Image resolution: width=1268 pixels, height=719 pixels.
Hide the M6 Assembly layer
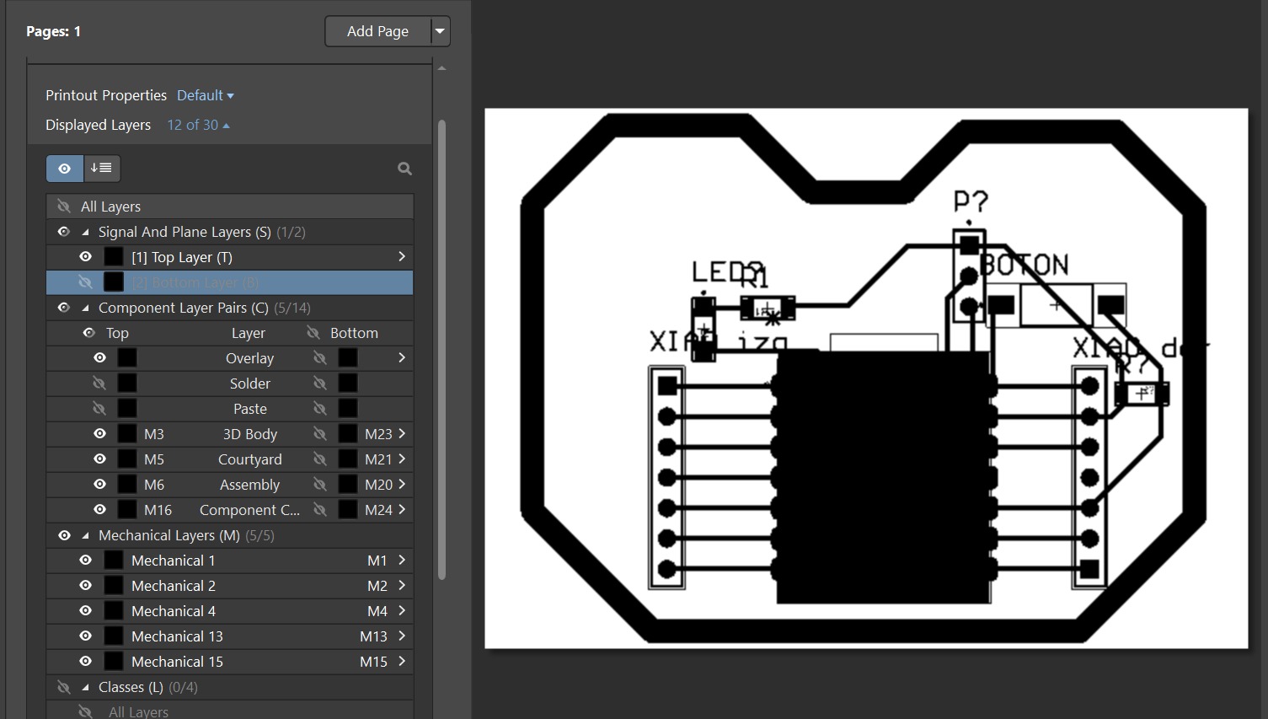100,485
